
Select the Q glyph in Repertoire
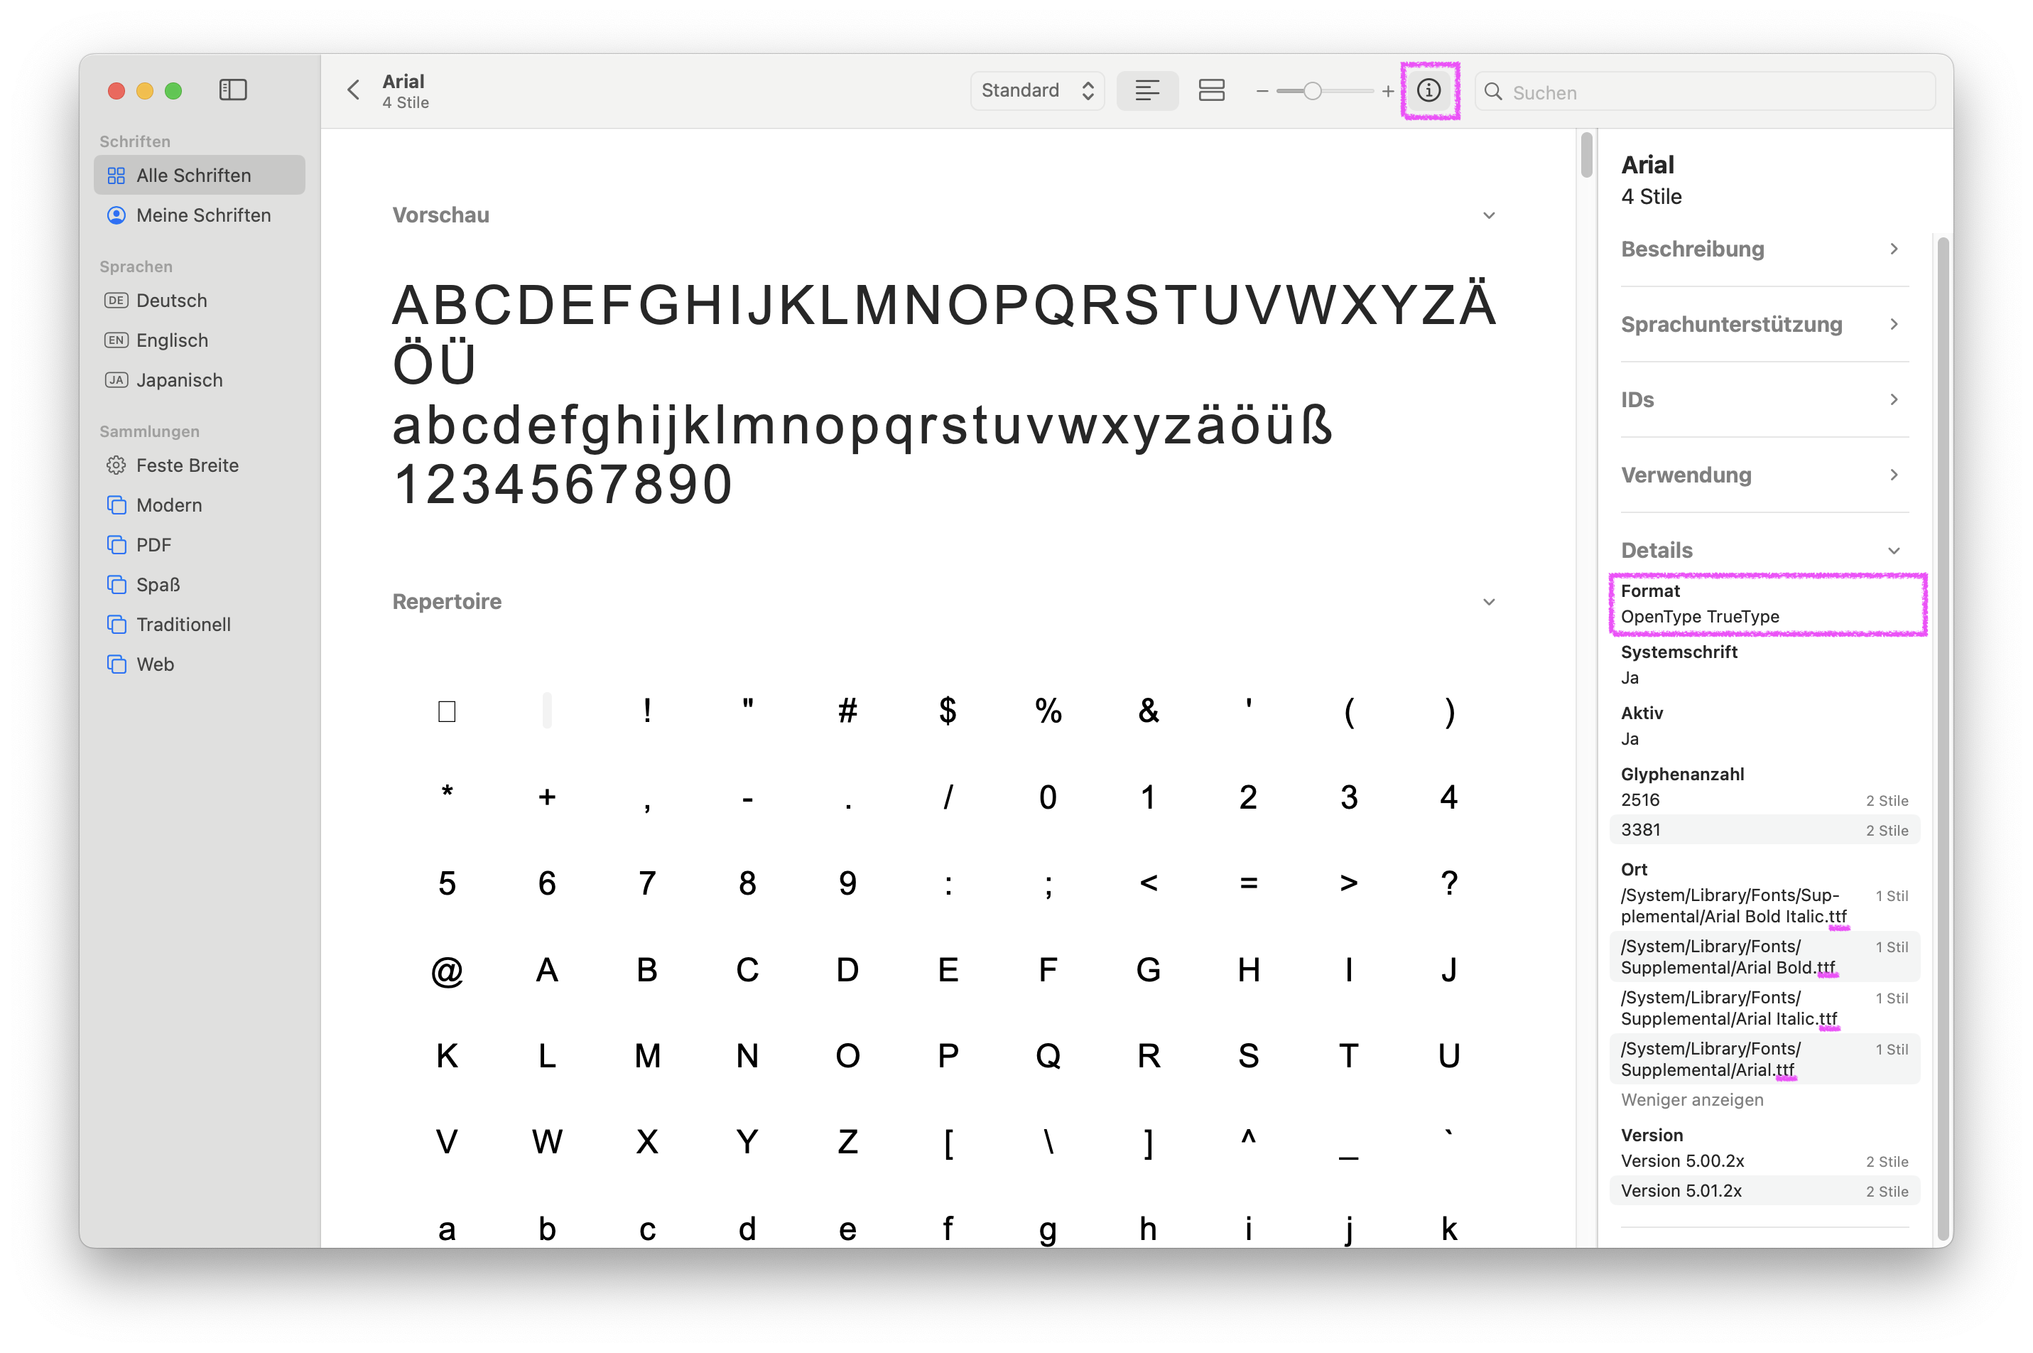pos(1048,1056)
